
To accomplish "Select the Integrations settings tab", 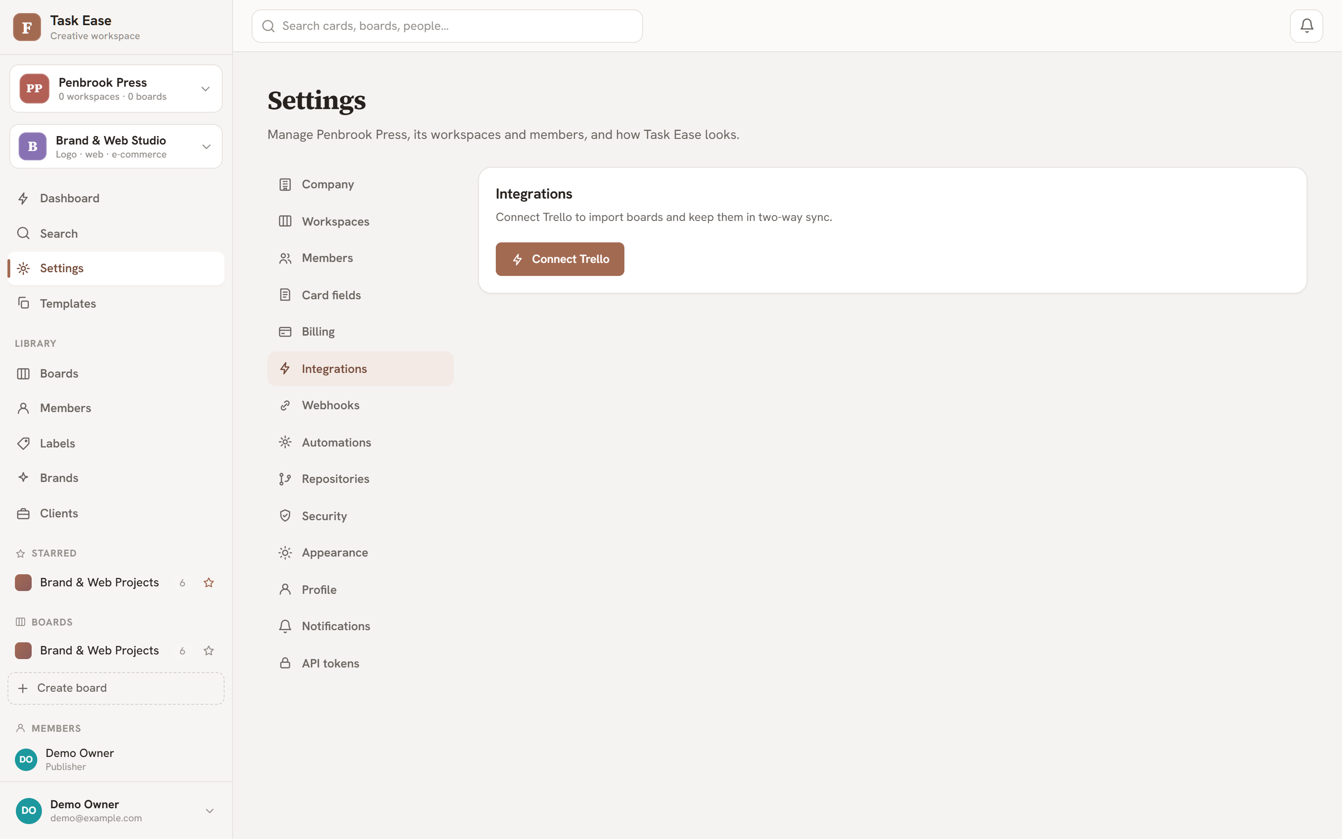I will pos(361,368).
